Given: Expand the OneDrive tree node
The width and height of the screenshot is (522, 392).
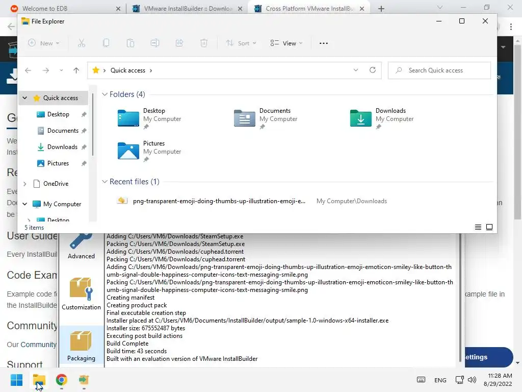Looking at the screenshot, I should tap(24, 184).
